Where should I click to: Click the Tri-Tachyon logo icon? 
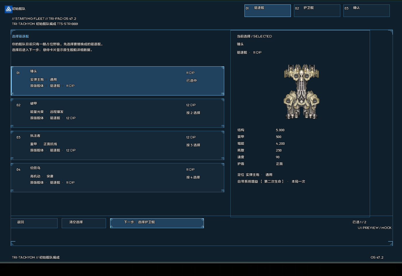coord(9,9)
